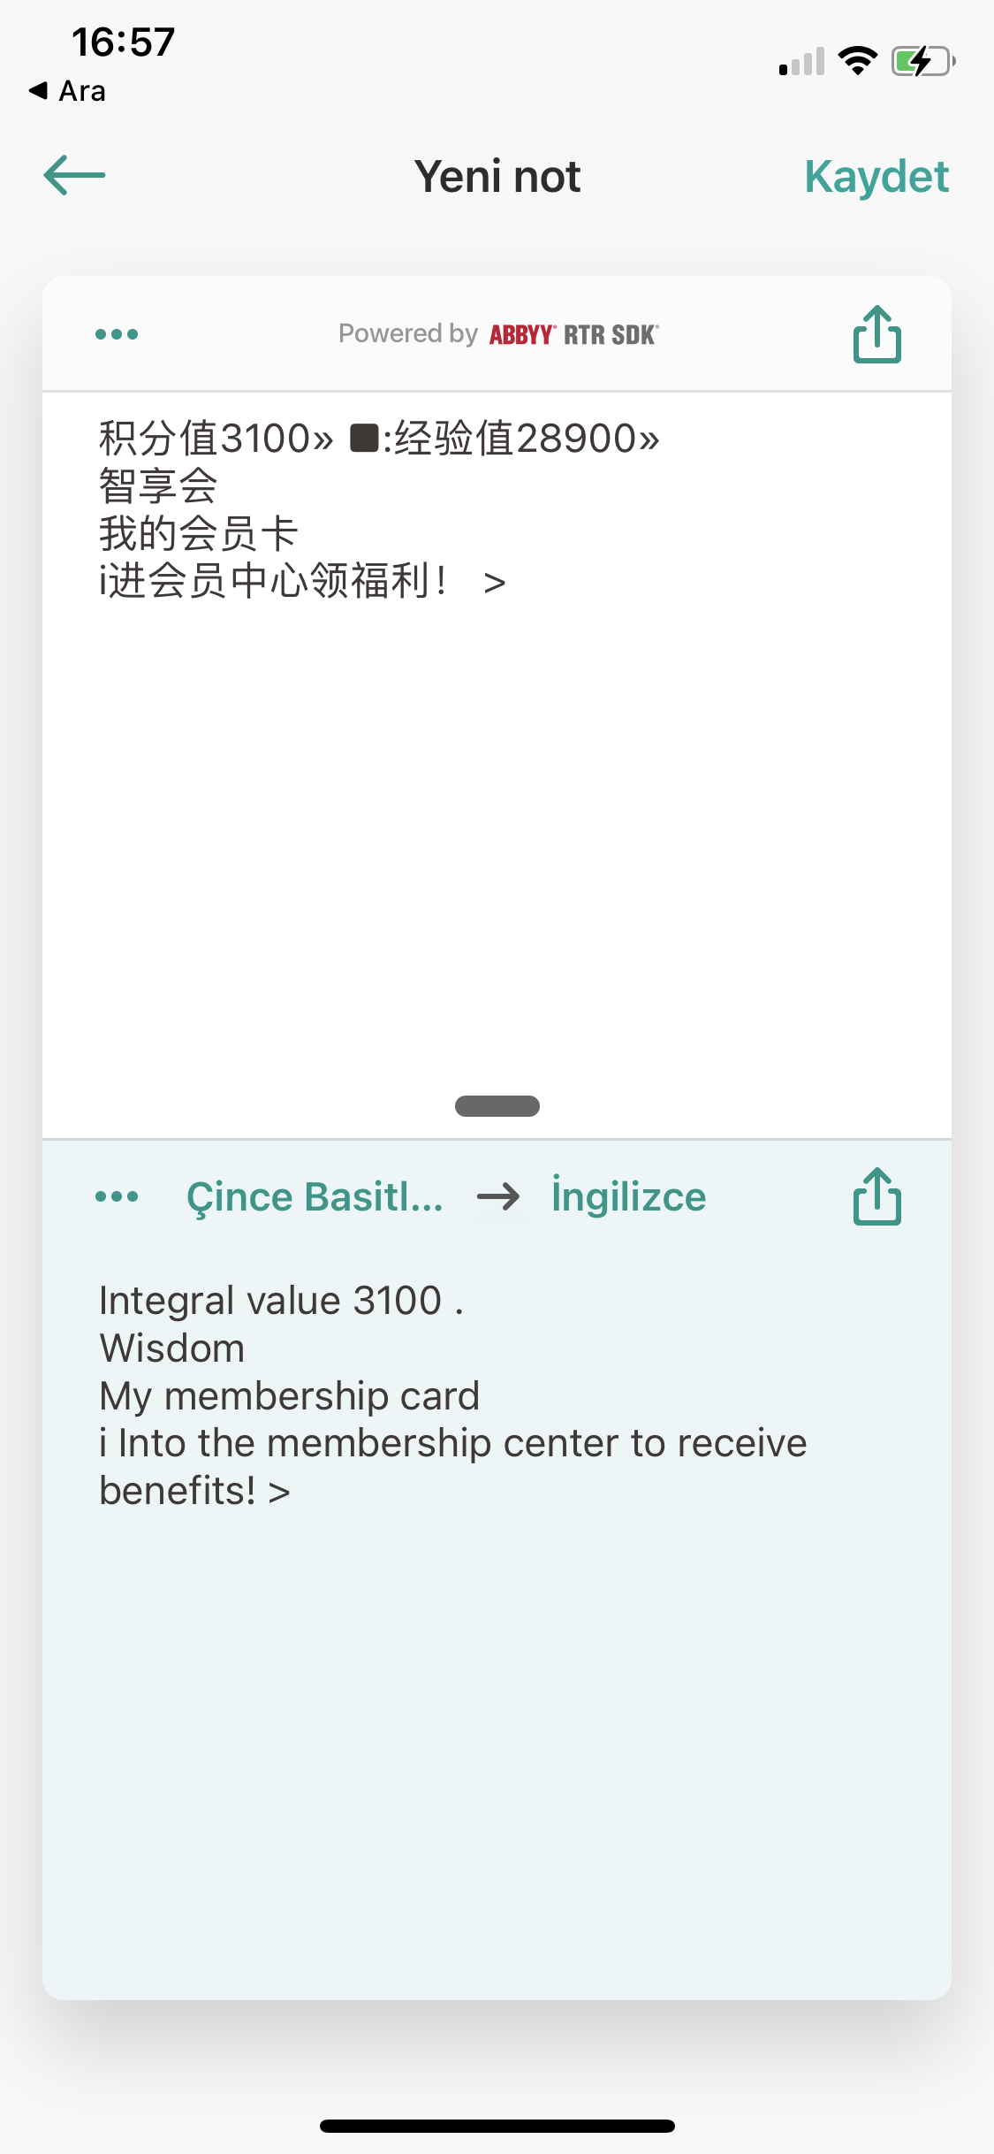This screenshot has width=994, height=2154.
Task: Open the source text three-dots menu
Action: (117, 334)
